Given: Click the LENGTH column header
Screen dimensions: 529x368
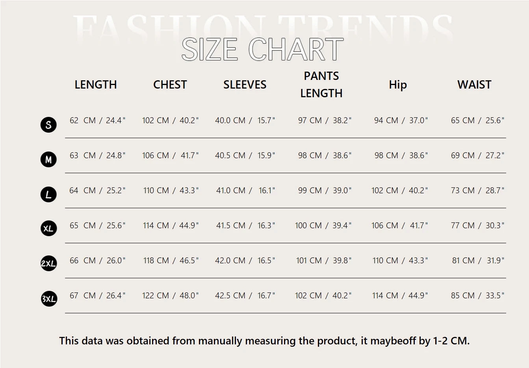Looking at the screenshot, I should pos(96,85).
